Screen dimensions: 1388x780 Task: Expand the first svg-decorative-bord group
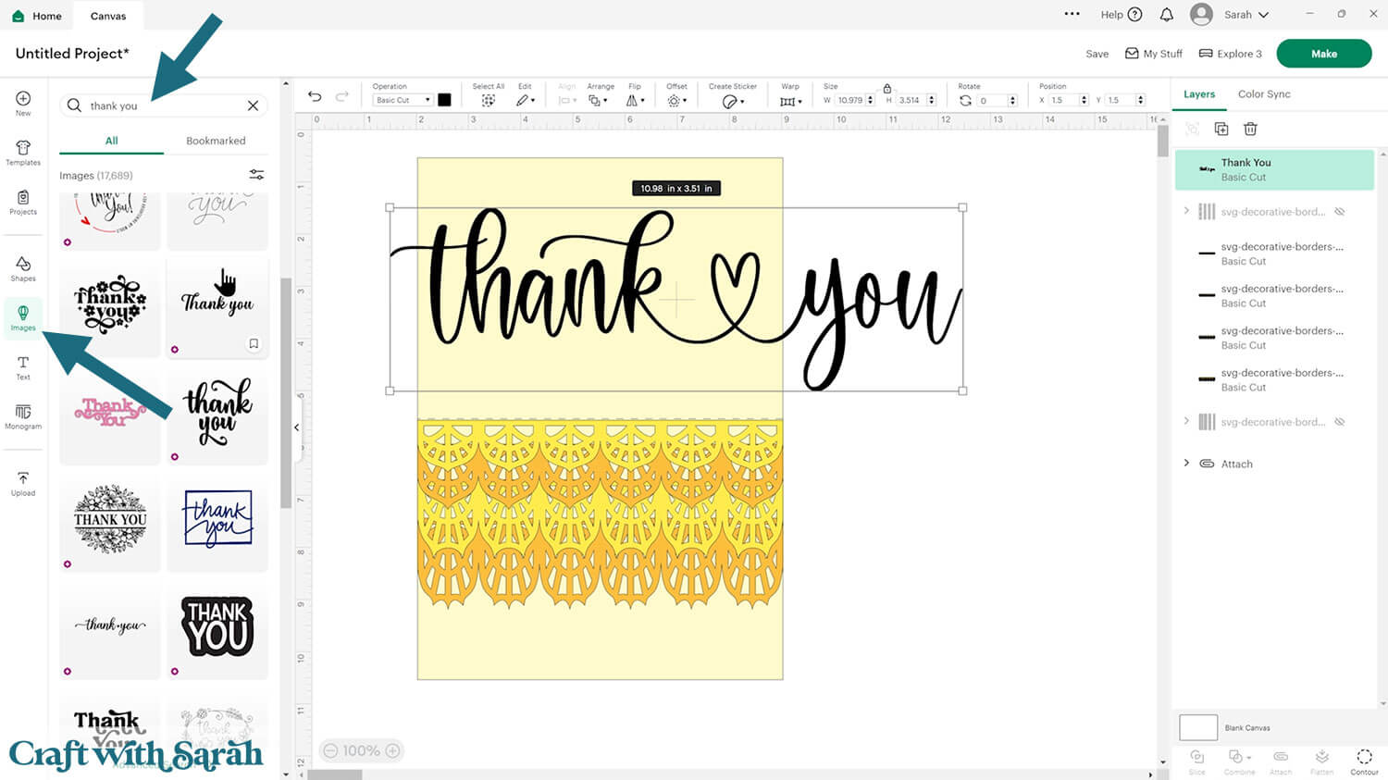coord(1187,211)
